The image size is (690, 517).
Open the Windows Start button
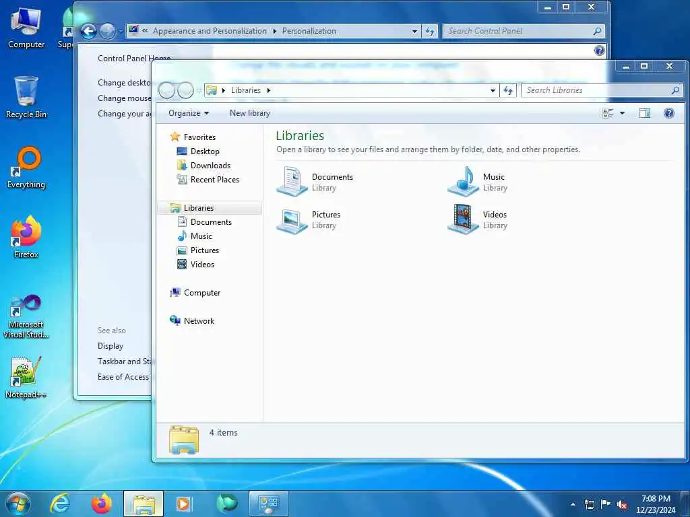18,504
